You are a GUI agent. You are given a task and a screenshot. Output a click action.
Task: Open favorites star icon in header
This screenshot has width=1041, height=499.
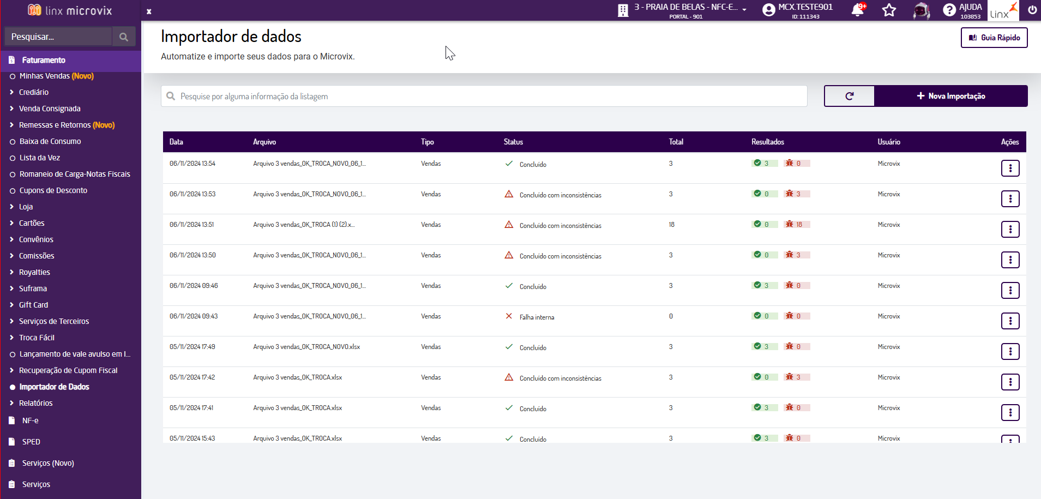click(889, 10)
